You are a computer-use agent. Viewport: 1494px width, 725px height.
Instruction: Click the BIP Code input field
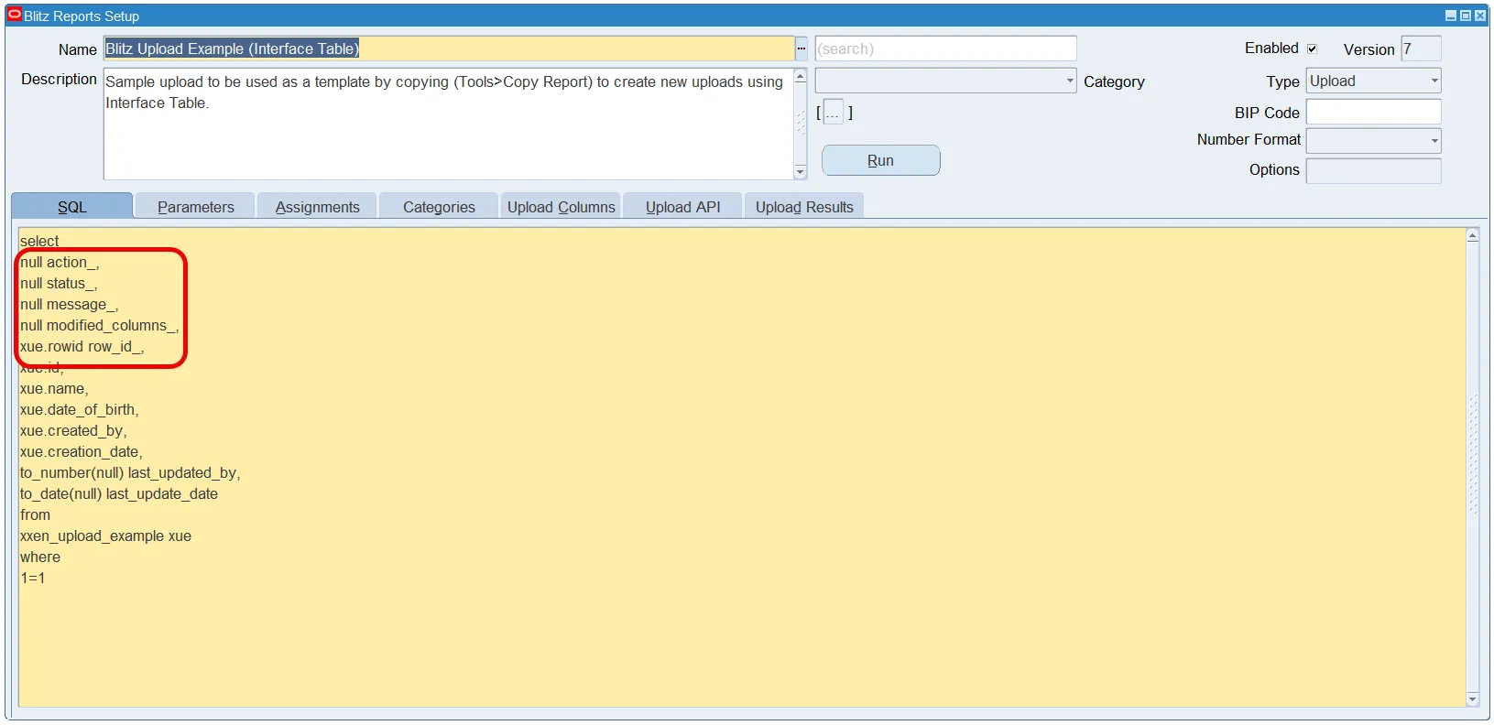pos(1373,112)
